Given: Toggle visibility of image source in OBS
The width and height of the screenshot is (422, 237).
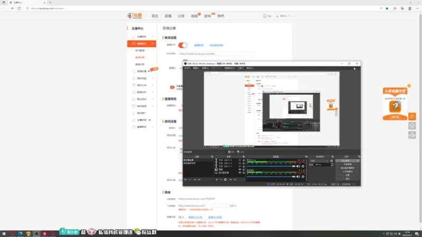Looking at the screenshot, I should (x=240, y=170).
